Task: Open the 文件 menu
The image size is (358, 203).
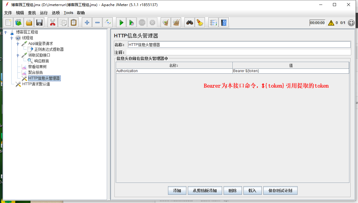Action: pyautogui.click(x=8, y=13)
